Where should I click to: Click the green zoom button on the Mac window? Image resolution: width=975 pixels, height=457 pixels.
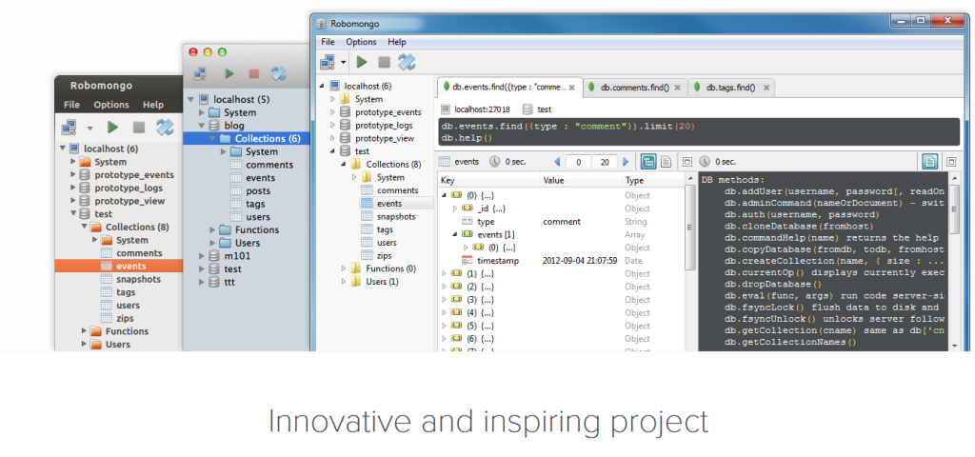point(222,52)
